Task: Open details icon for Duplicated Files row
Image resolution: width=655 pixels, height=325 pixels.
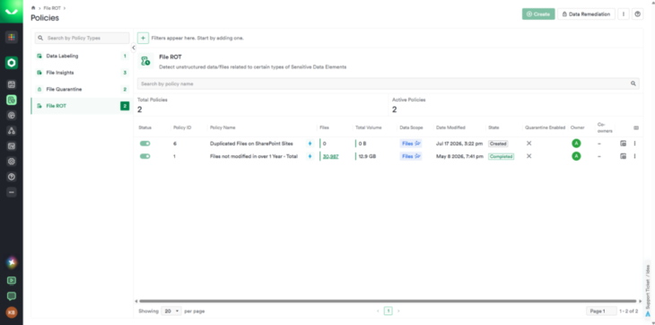Action: pos(623,144)
